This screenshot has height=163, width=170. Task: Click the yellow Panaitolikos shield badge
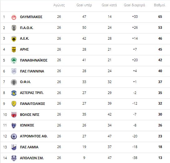point(14,104)
